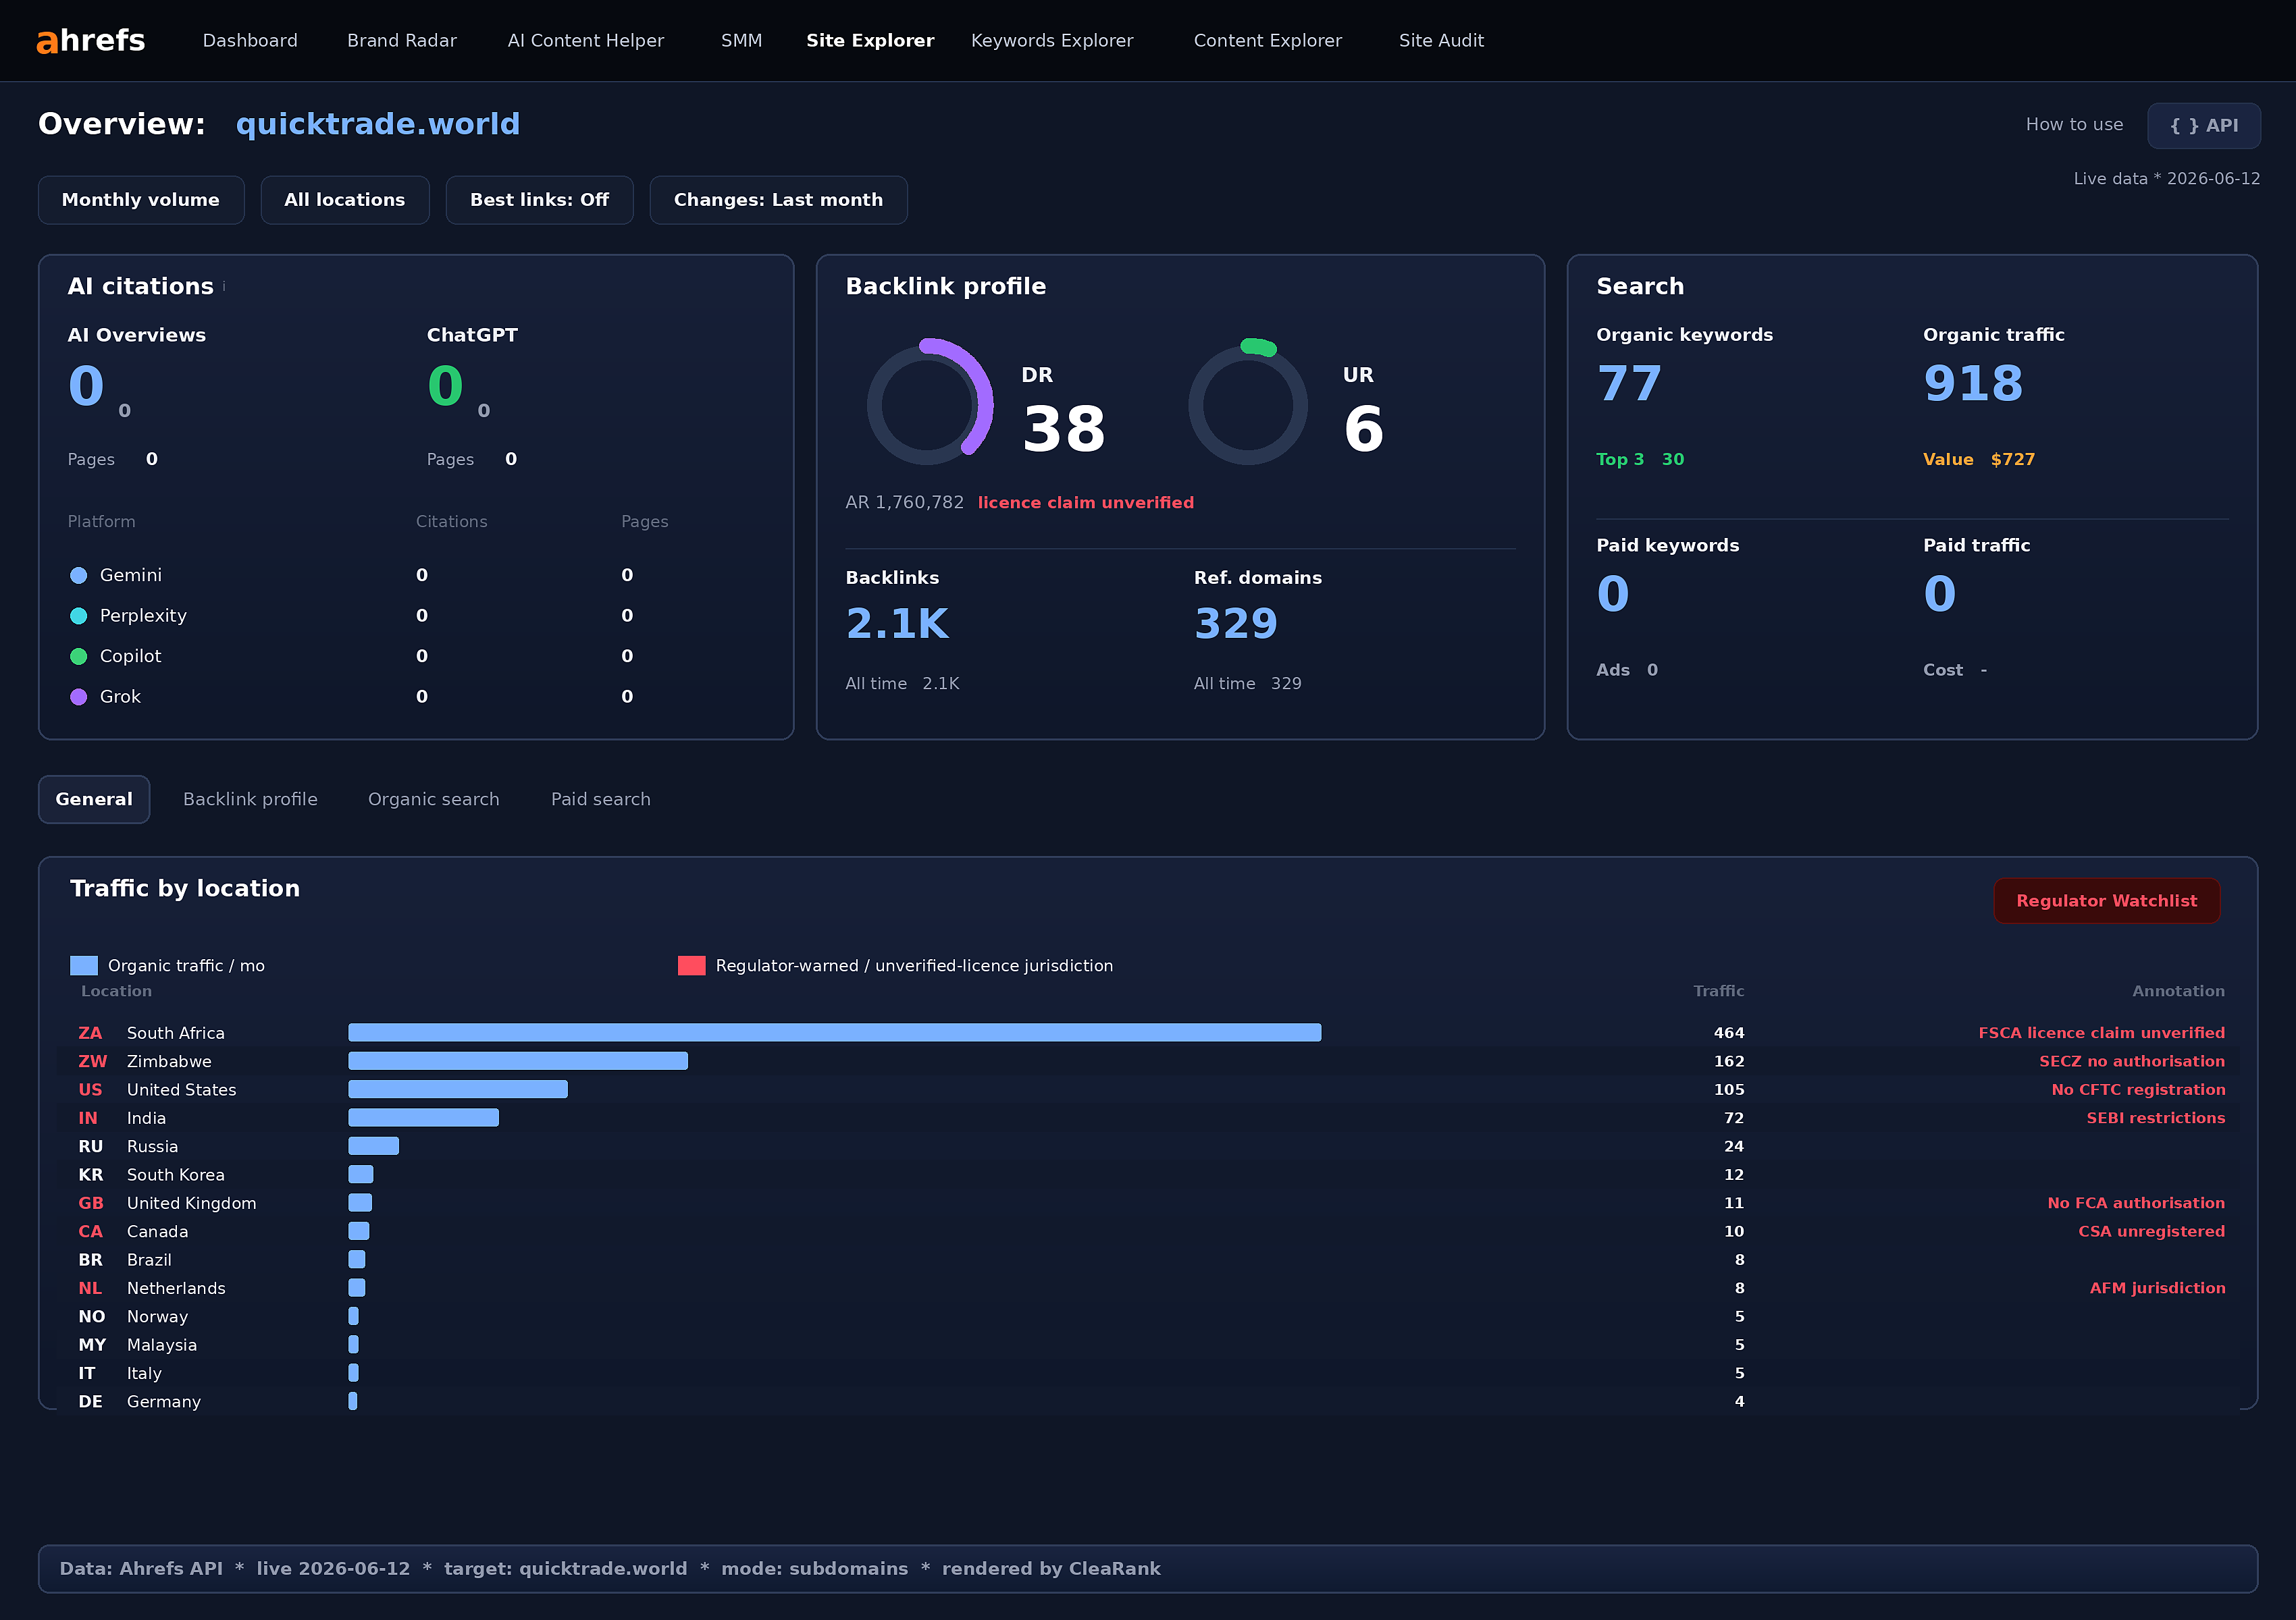Click the Ref. domains value 329
The width and height of the screenshot is (2296, 1620).
[x=1236, y=624]
